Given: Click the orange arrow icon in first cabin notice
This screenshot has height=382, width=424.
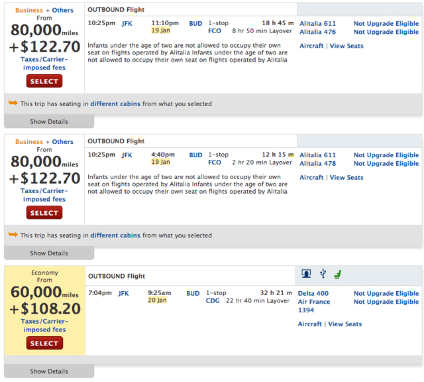Looking at the screenshot, I should point(13,103).
